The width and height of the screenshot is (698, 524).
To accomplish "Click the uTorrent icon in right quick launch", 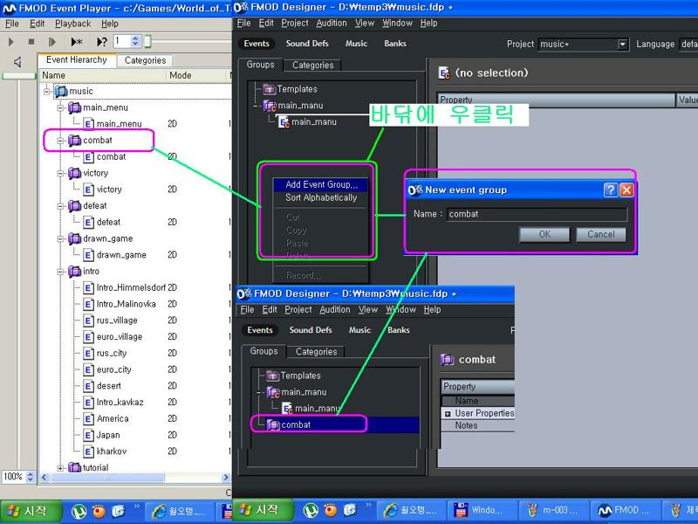I will pos(311,510).
